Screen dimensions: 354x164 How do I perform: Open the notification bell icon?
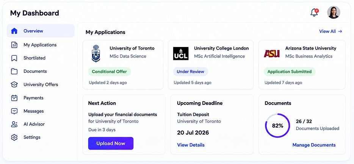(314, 12)
